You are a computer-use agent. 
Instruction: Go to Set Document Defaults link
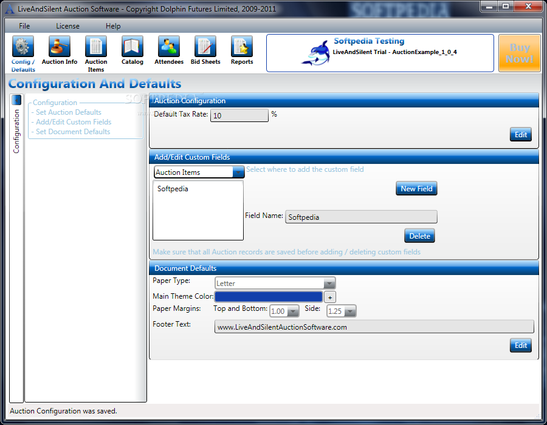[73, 132]
